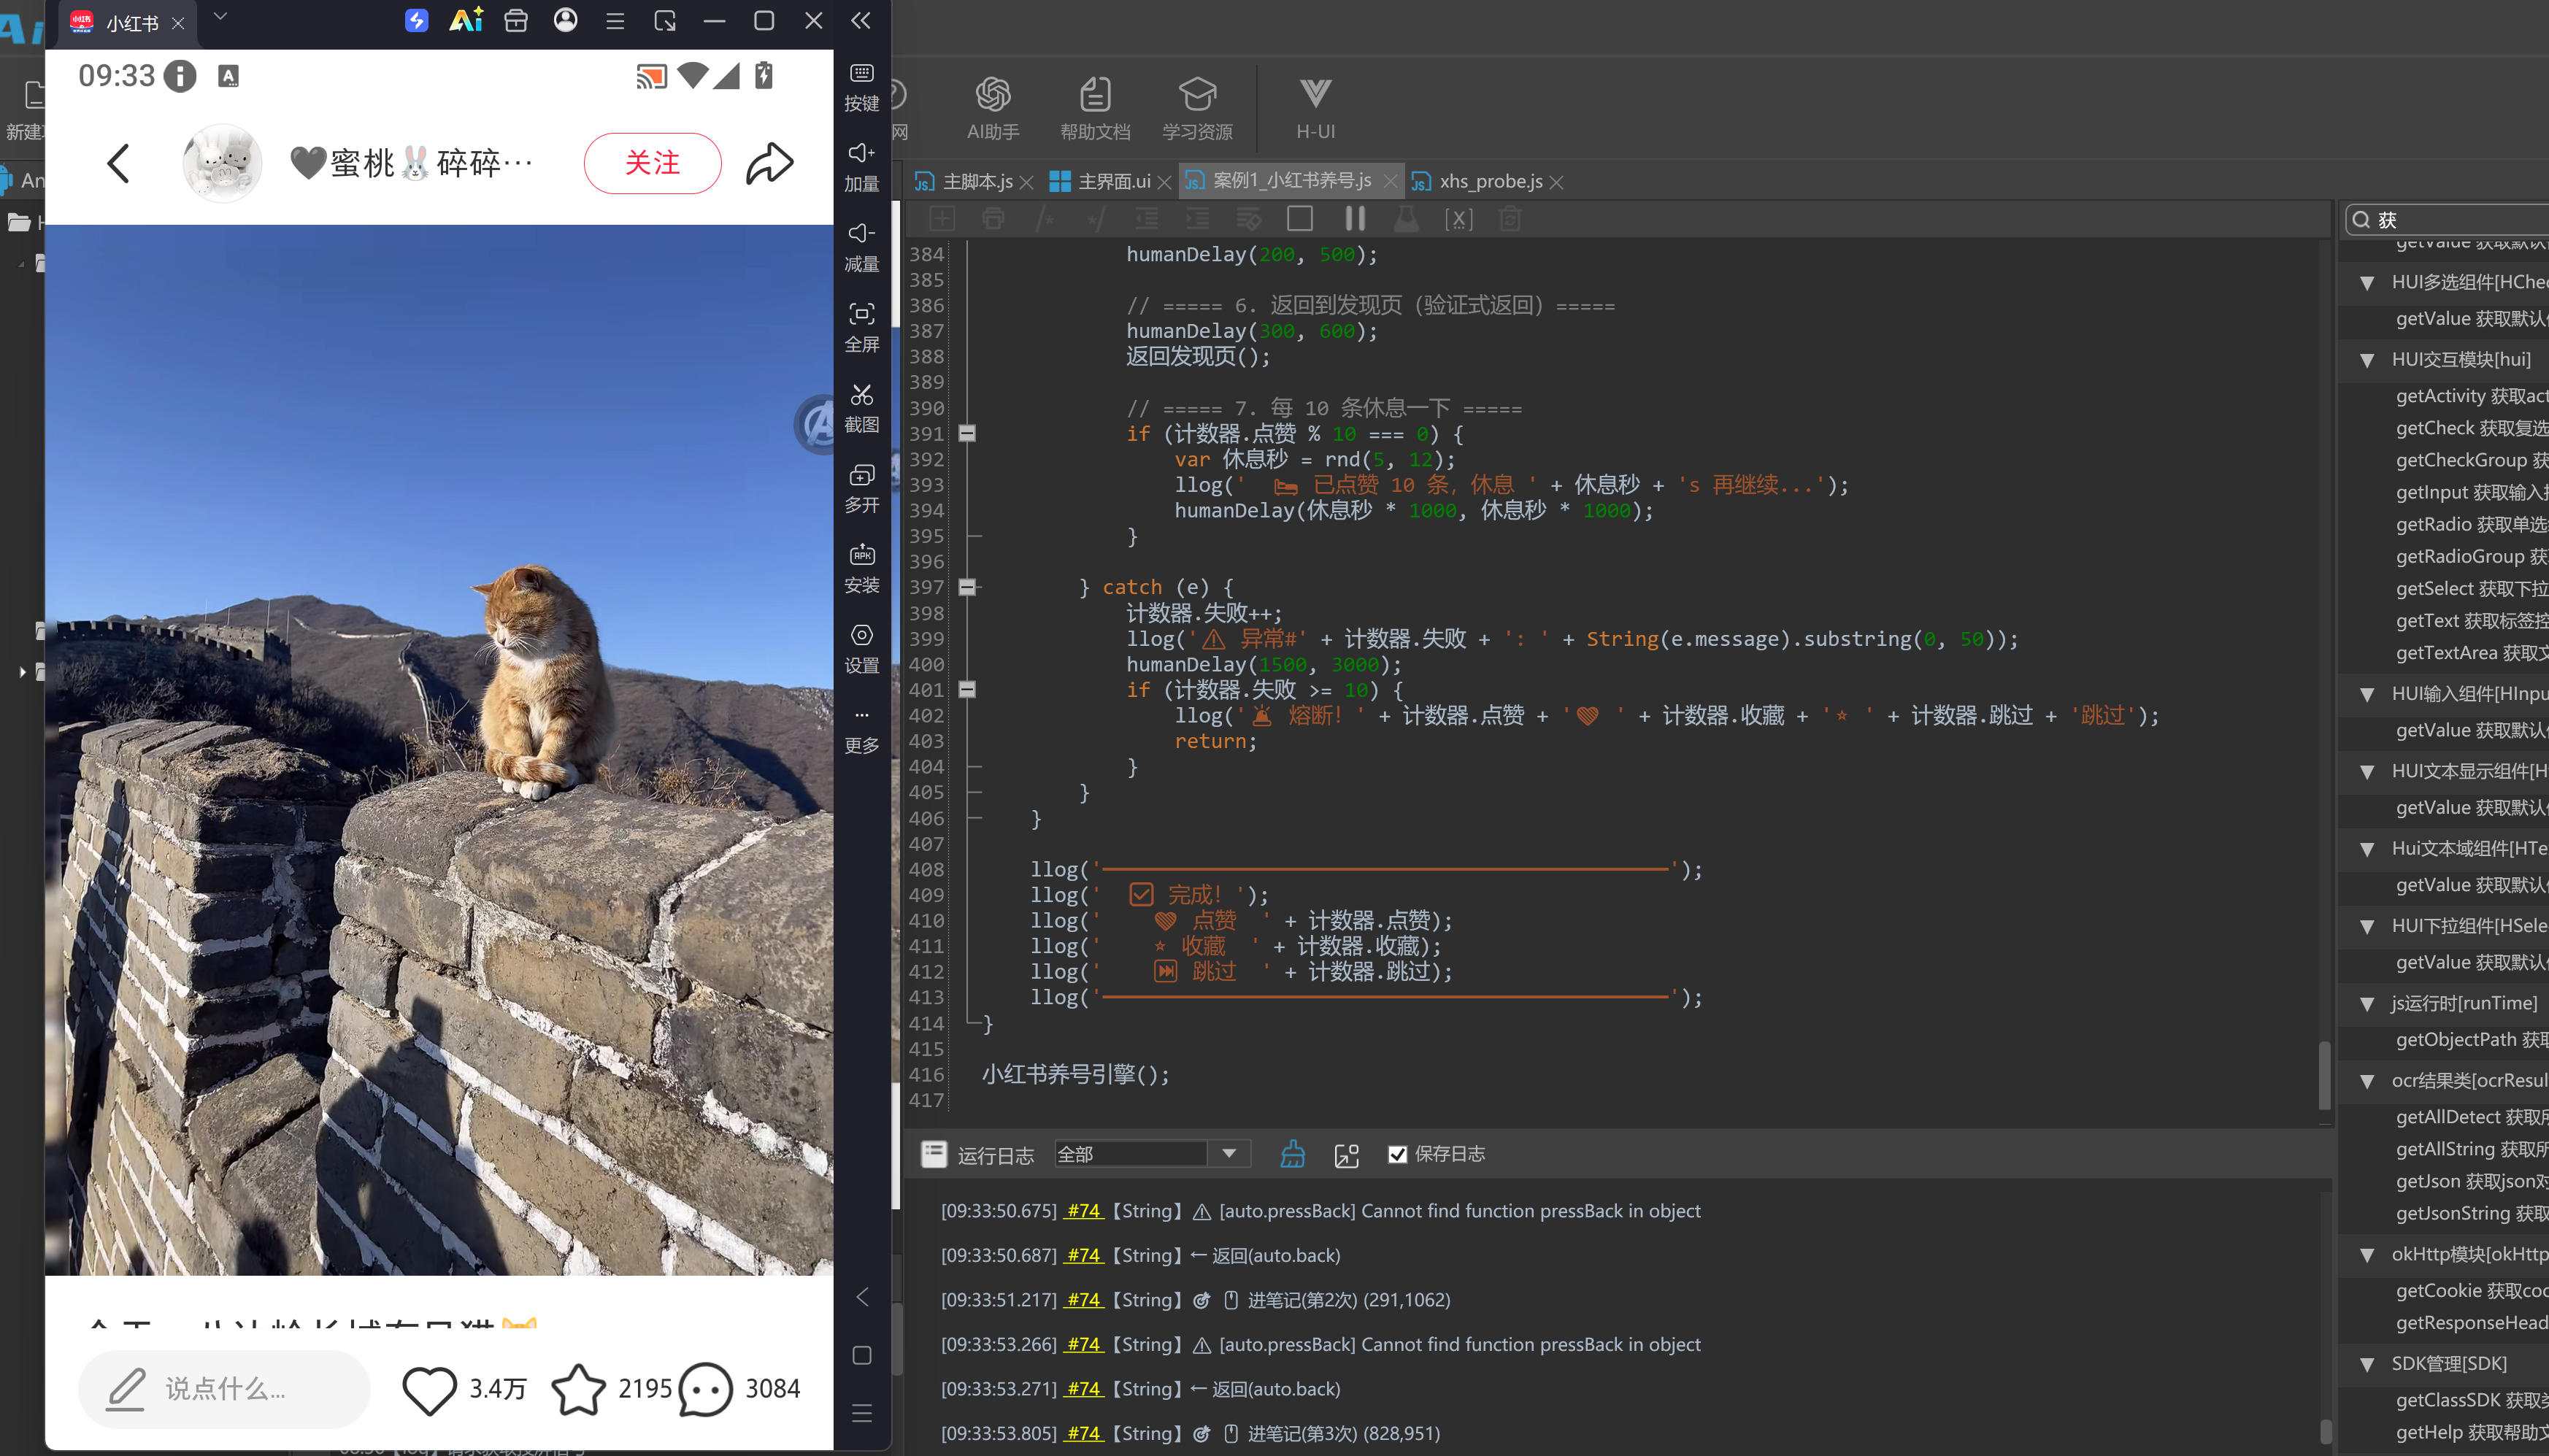Toggle the 保存日志 checkbox
This screenshot has height=1456, width=2549.
(1397, 1154)
